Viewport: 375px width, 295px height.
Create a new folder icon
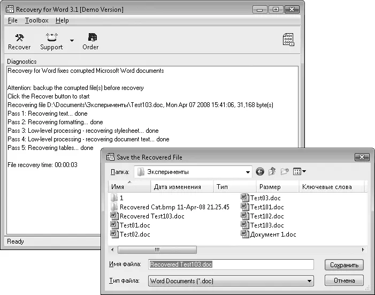285,172
